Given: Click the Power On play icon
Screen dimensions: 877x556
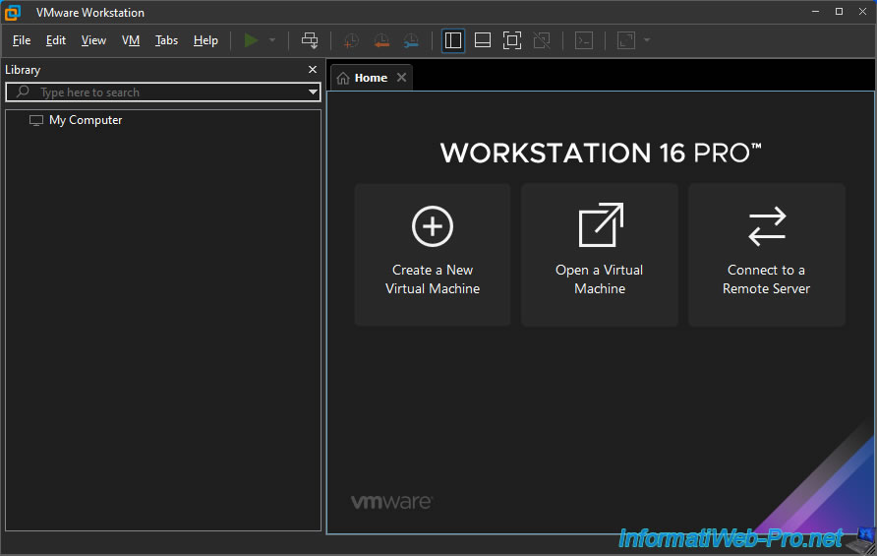Looking at the screenshot, I should 252,40.
